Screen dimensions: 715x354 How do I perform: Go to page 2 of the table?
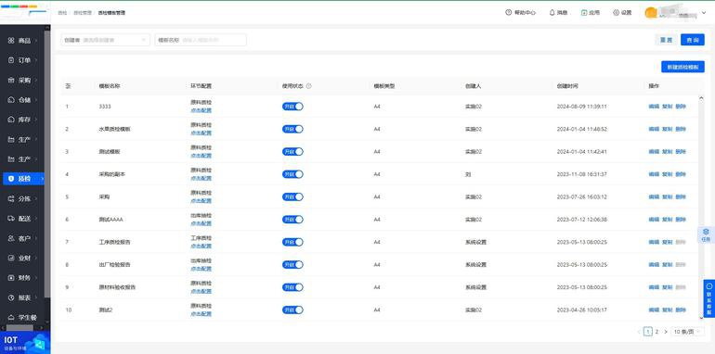point(656,332)
